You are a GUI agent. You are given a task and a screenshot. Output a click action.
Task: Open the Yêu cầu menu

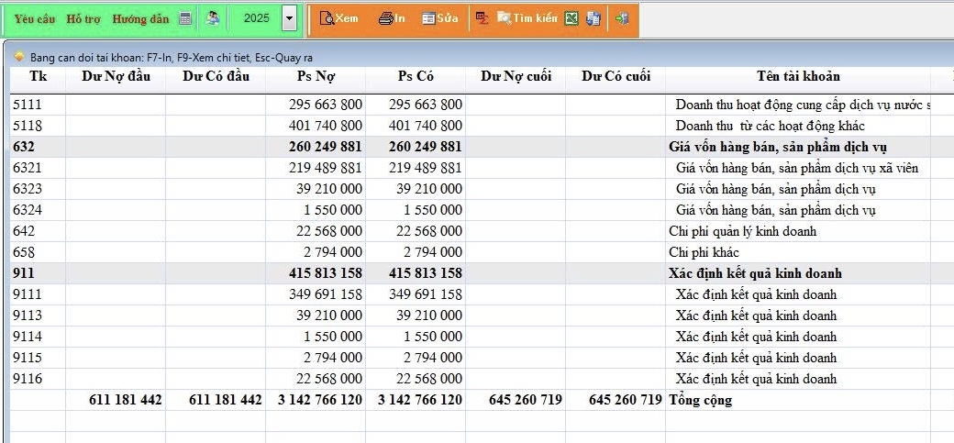pos(35,18)
